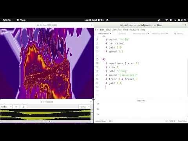Click the channel count field showing 2
The width and height of the screenshot is (188, 141).
23,107
